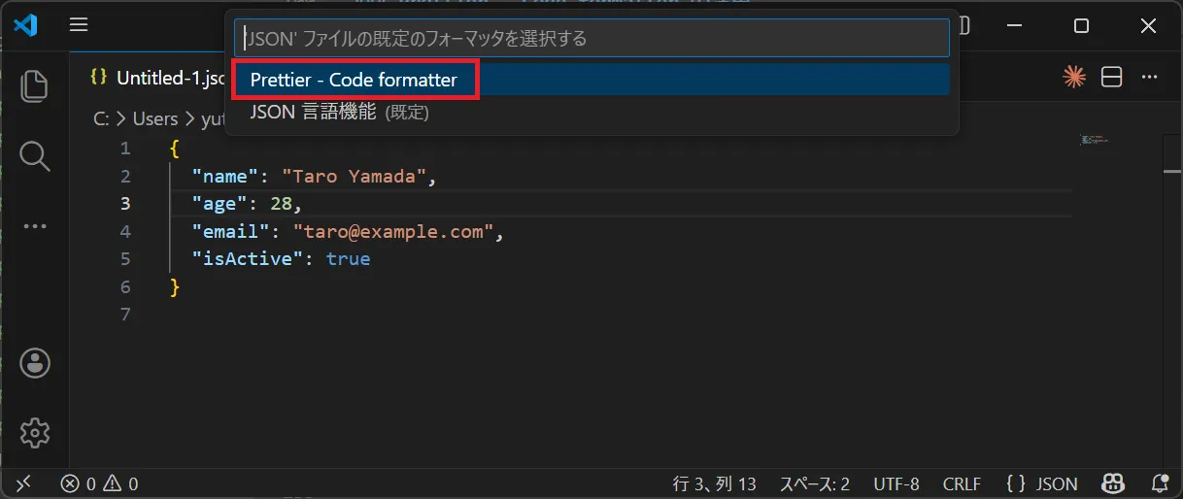Click line number 4 in gutter

click(124, 231)
